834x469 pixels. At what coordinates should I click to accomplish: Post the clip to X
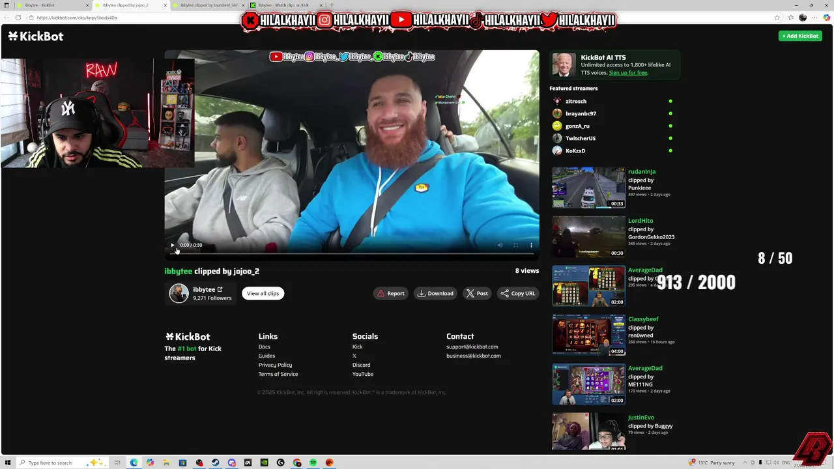click(x=477, y=293)
